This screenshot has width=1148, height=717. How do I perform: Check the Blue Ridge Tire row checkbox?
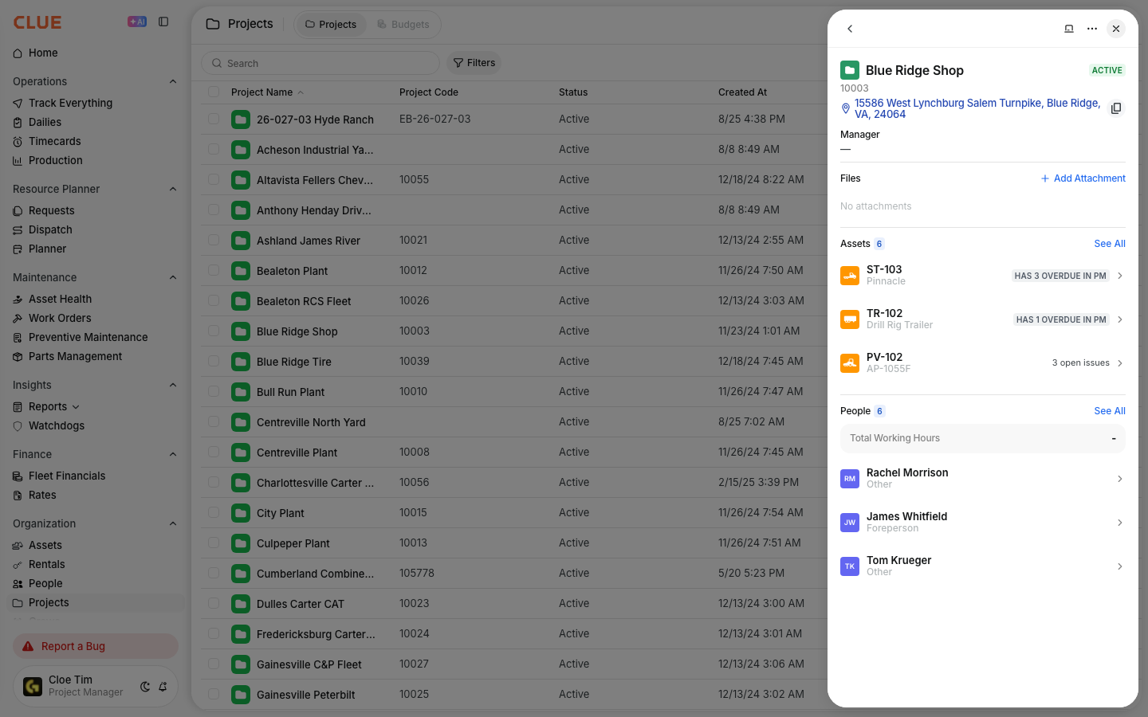214,361
